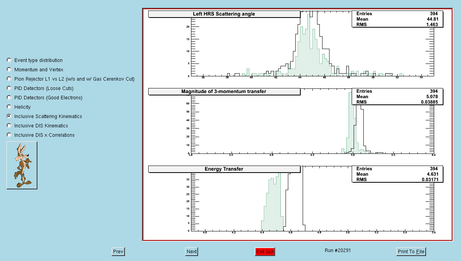The width and height of the screenshot is (461, 261).
Task: Select Momentum and Vertex option
Action: click(x=9, y=69)
